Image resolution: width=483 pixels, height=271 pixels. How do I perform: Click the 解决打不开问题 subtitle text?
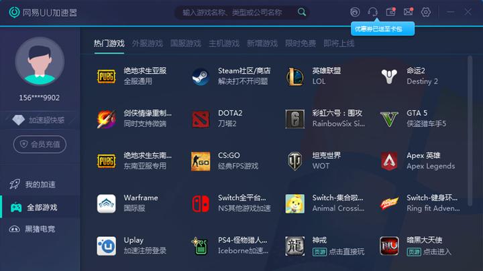point(243,82)
